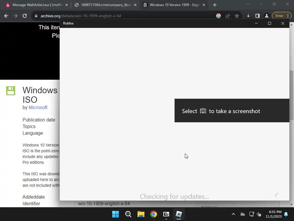The height and width of the screenshot is (221, 294).
Task: Open the Windows Start menu
Action: (x=115, y=214)
